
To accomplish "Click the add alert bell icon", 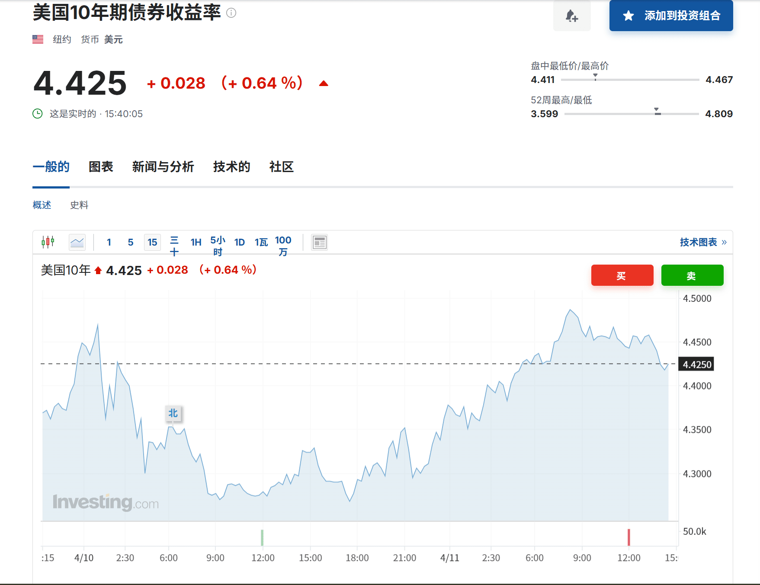I will coord(572,16).
